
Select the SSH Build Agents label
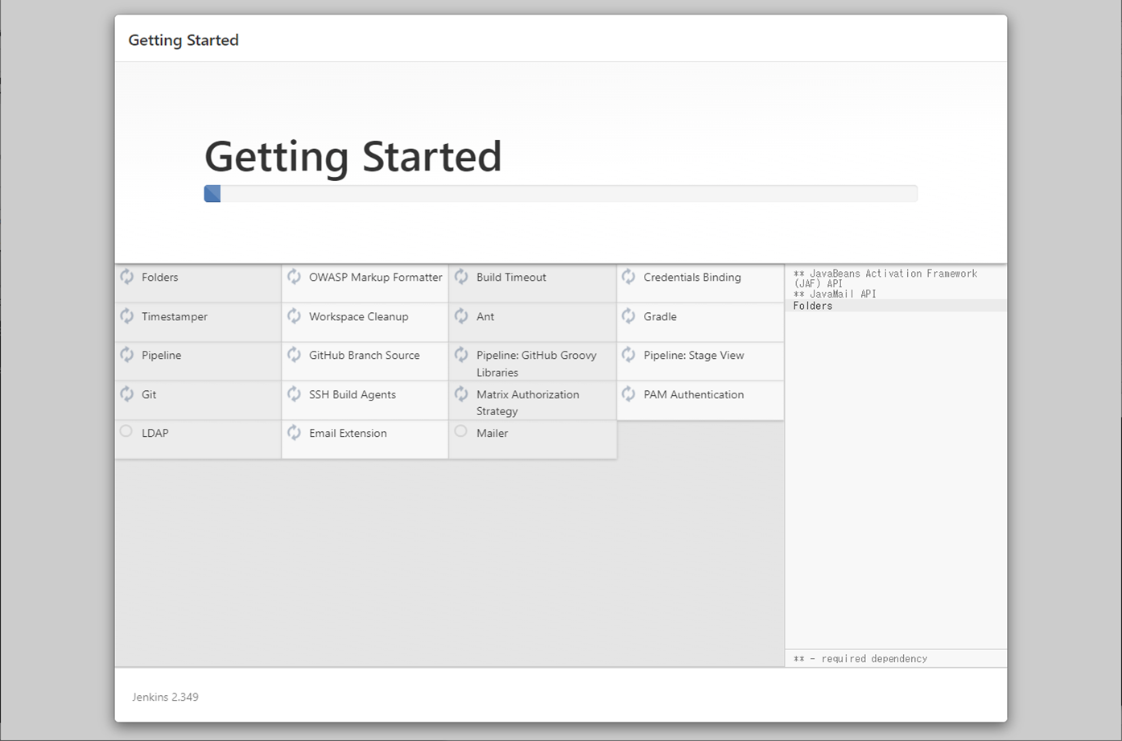pos(353,395)
